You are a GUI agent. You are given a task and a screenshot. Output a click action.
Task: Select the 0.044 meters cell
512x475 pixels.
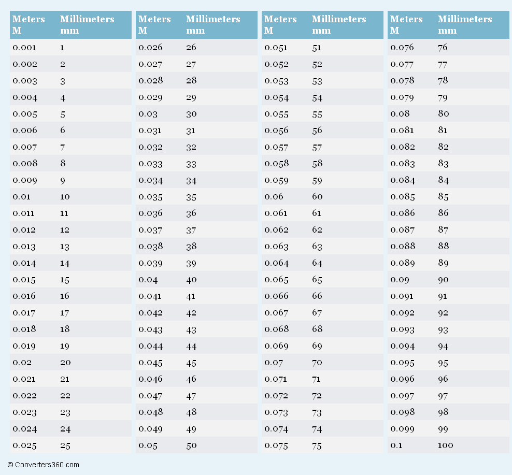[150, 346]
